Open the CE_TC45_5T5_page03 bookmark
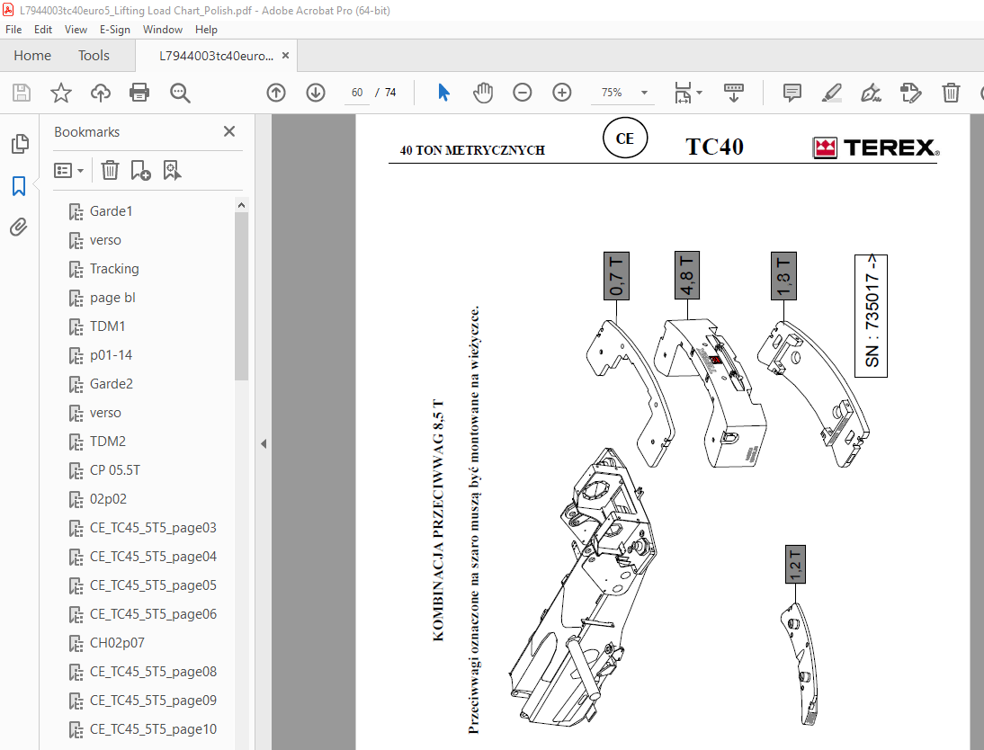Image resolution: width=984 pixels, height=750 pixels. 153,528
